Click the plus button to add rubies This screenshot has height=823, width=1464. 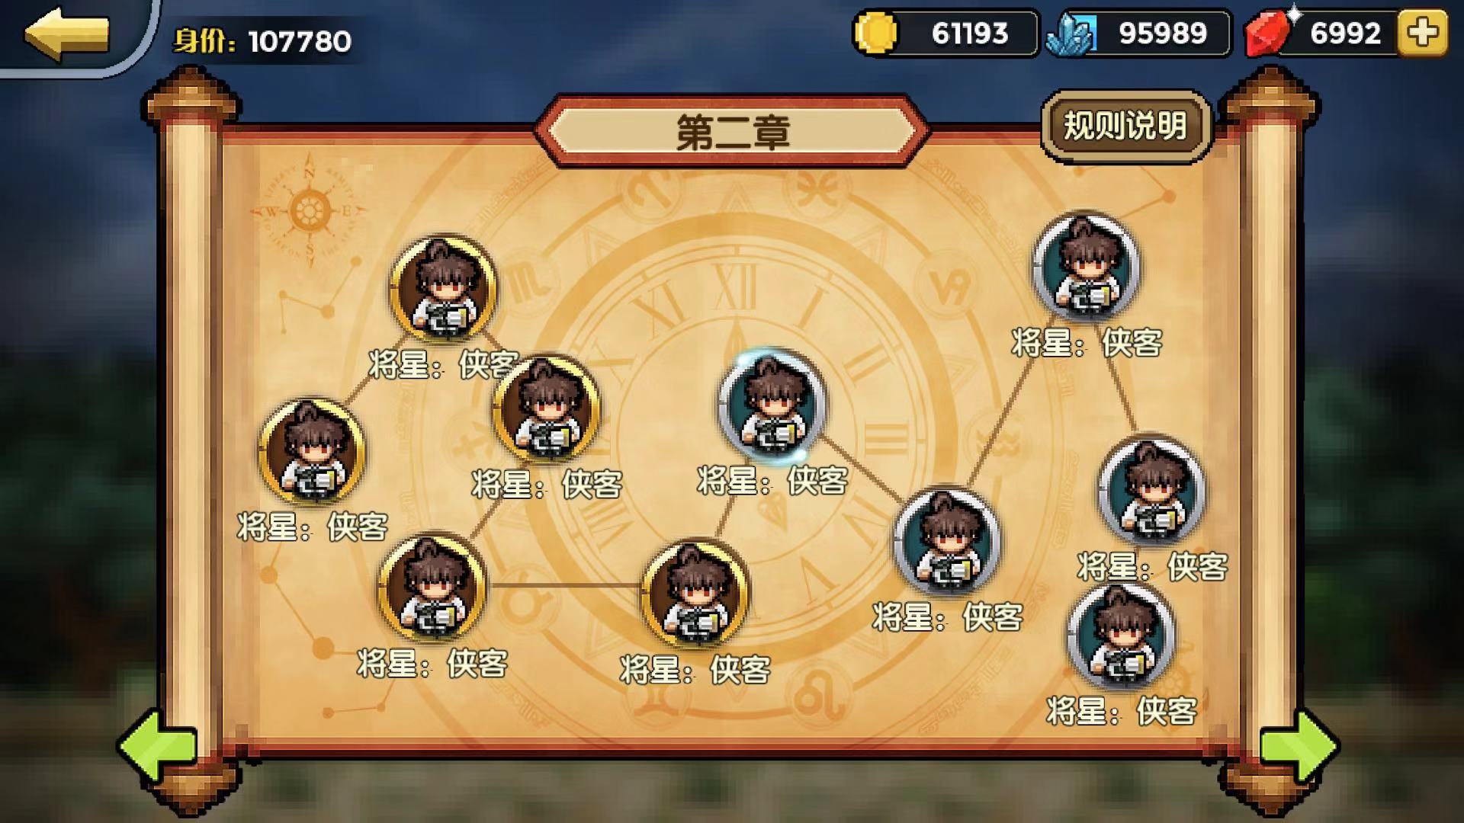[1423, 33]
